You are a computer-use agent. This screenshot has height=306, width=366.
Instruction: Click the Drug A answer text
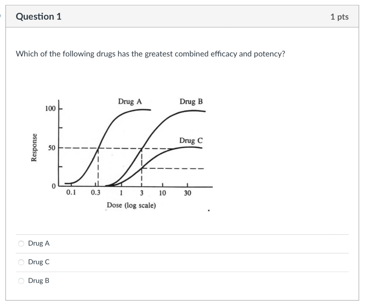point(39,243)
